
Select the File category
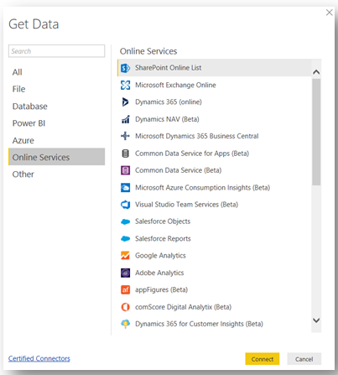(x=56, y=89)
